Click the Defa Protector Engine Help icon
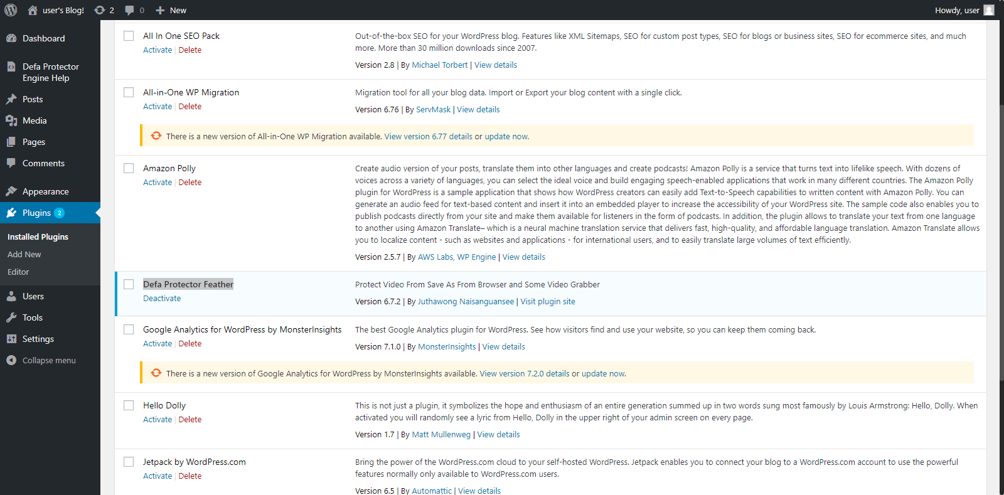This screenshot has height=495, width=1004. tap(11, 67)
